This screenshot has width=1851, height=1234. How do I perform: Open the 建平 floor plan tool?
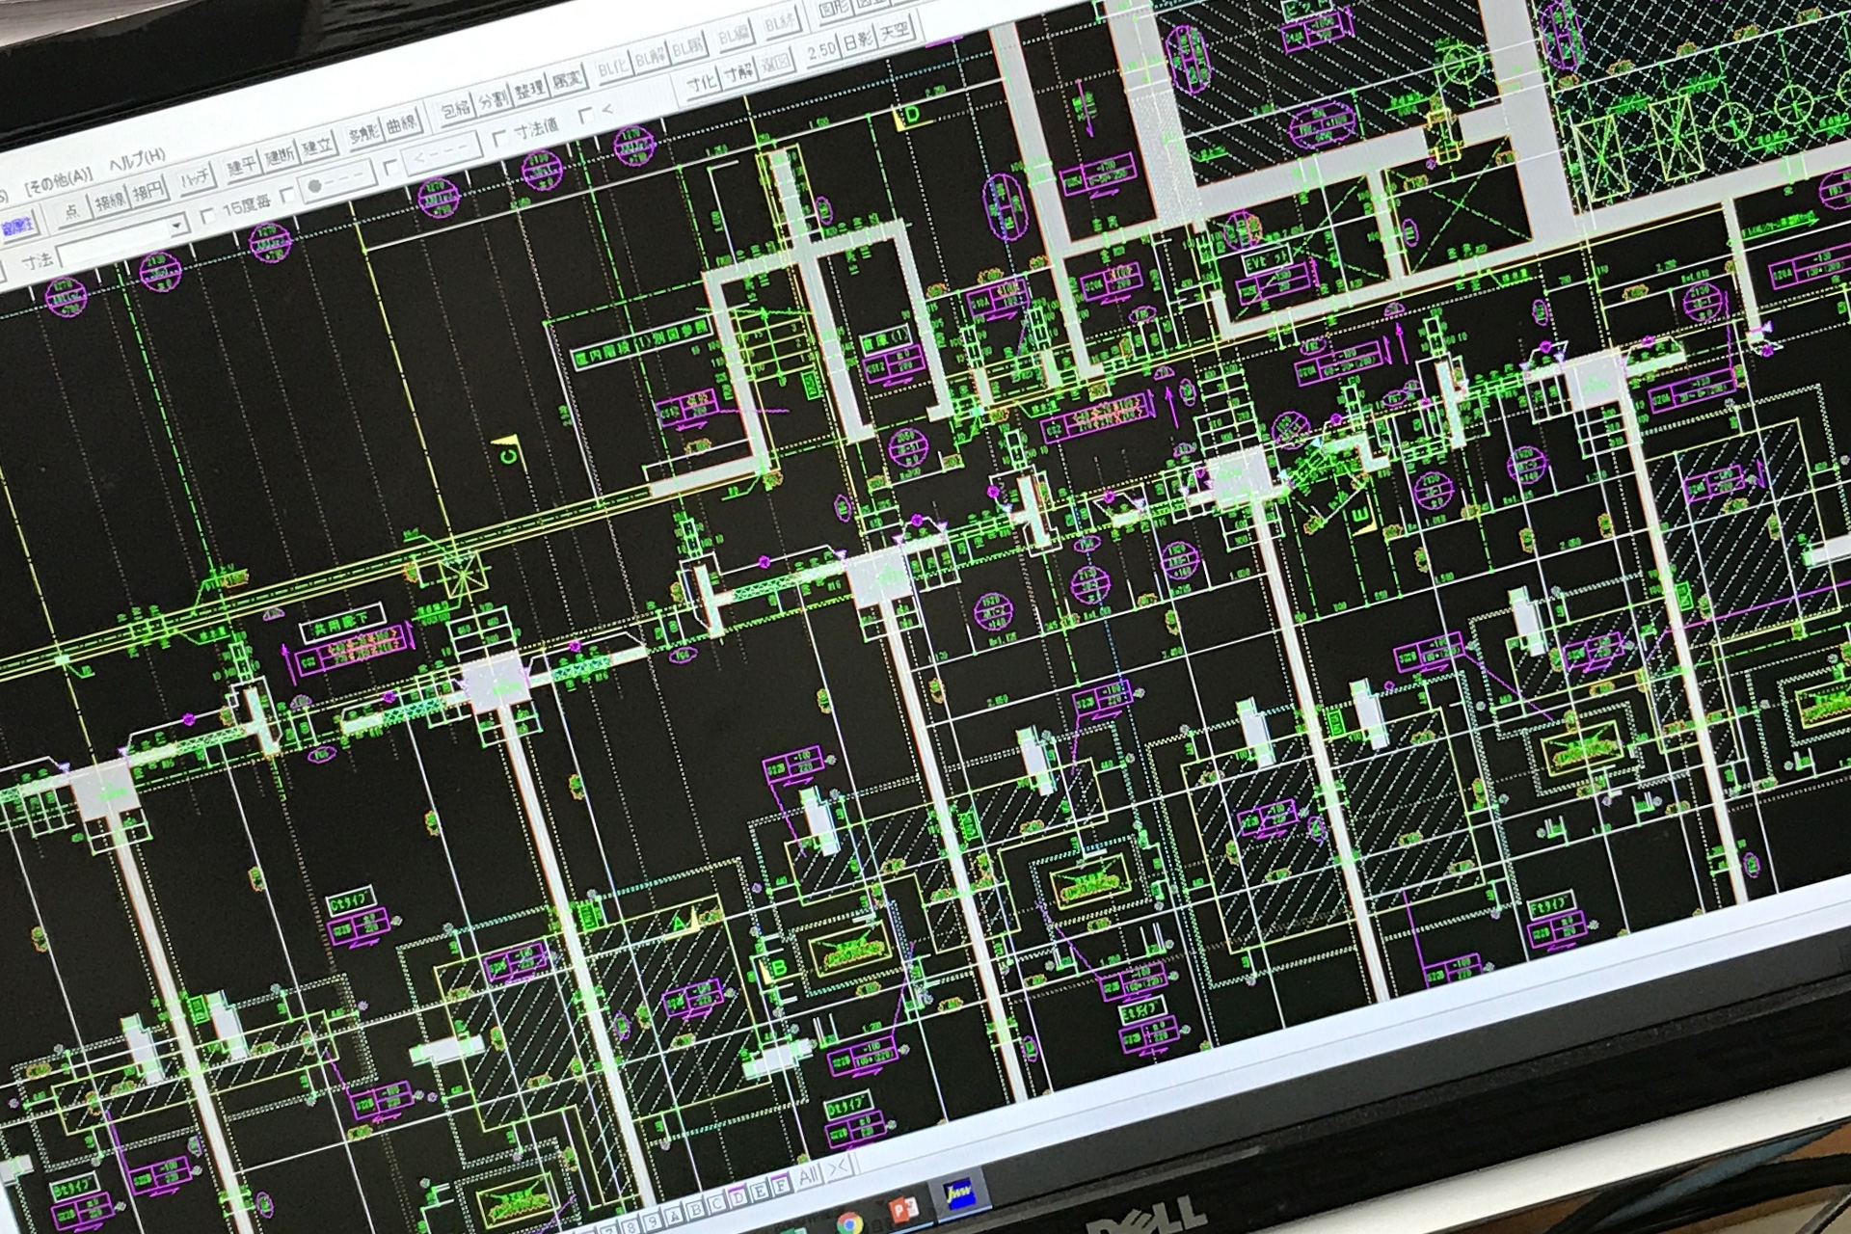(x=242, y=166)
